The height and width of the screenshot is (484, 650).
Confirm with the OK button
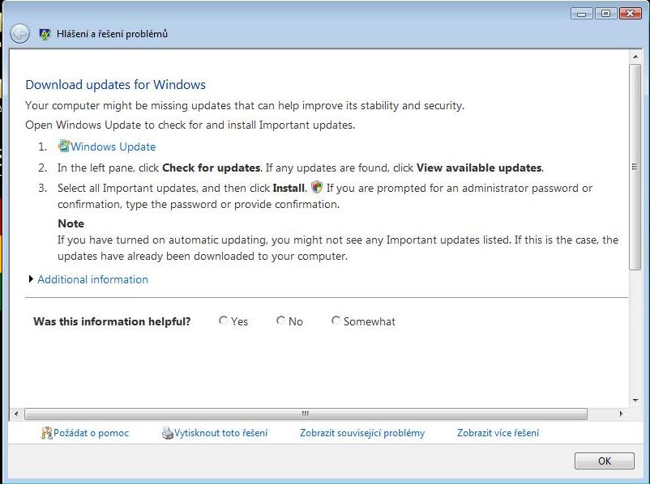click(x=605, y=461)
